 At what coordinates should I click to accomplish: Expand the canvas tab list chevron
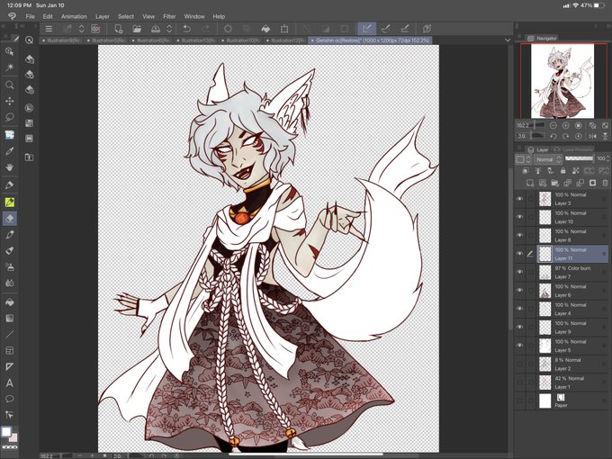[508, 40]
